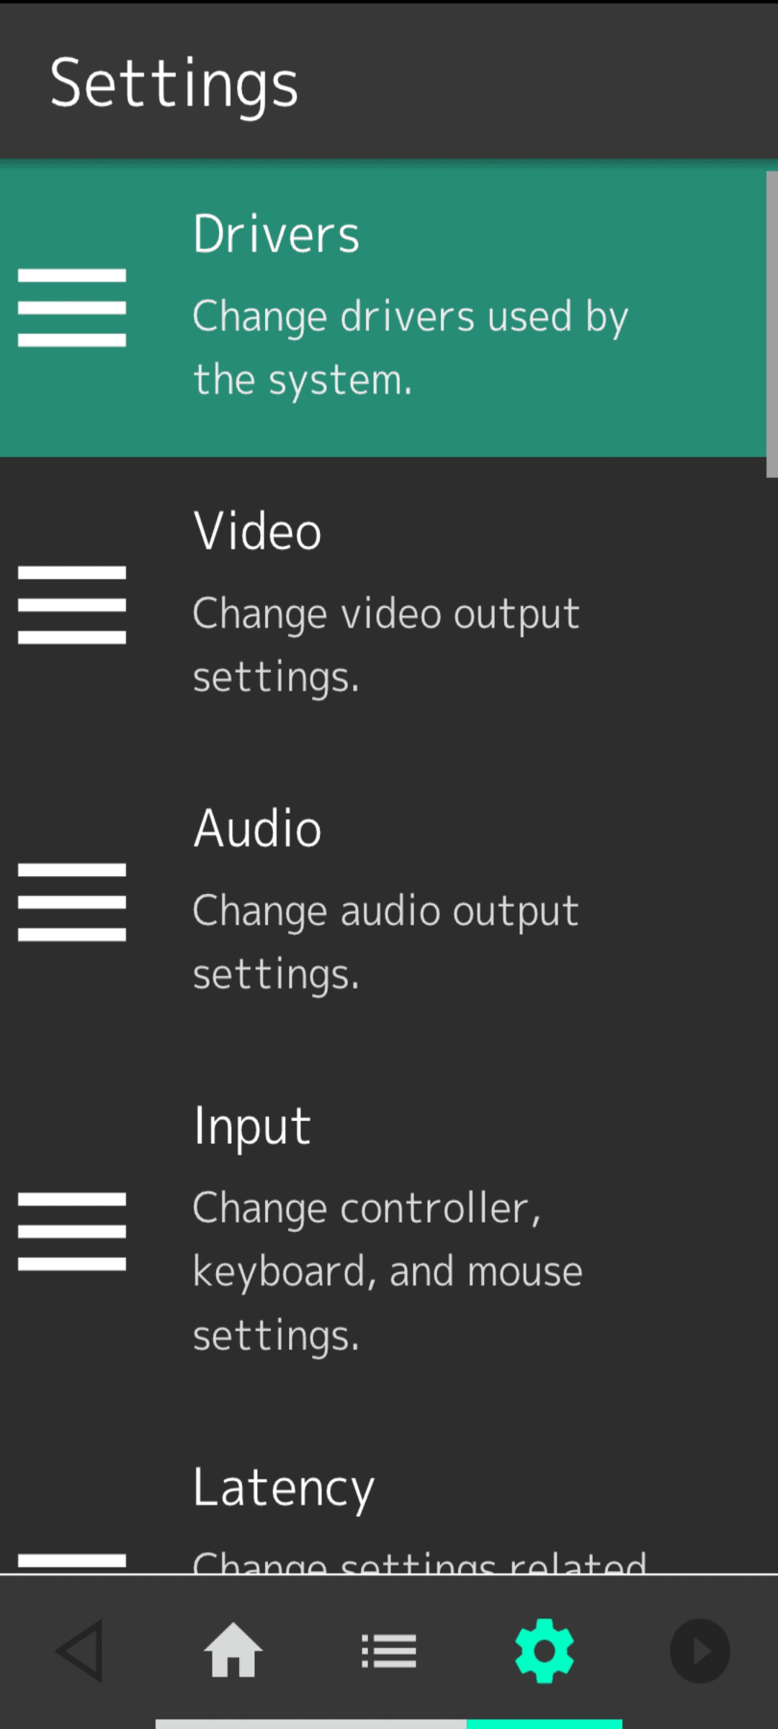This screenshot has width=778, height=1729.
Task: Expand the Input settings submenu
Action: (251, 1125)
